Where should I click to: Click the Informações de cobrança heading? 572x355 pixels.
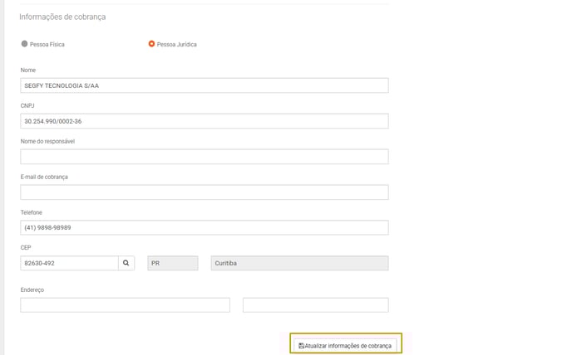click(62, 17)
